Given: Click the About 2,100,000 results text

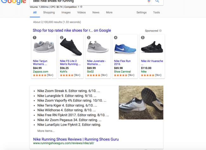Looking at the screenshot, I should pyautogui.click(x=57, y=22).
